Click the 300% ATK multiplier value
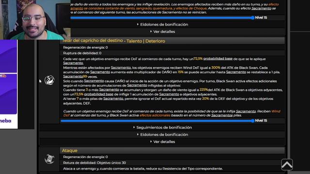Viewport: 310px width, 174px height. (x=216, y=68)
